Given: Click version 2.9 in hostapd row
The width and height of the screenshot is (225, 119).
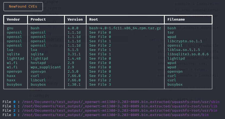Looking at the screenshot, I should (x=71, y=63).
